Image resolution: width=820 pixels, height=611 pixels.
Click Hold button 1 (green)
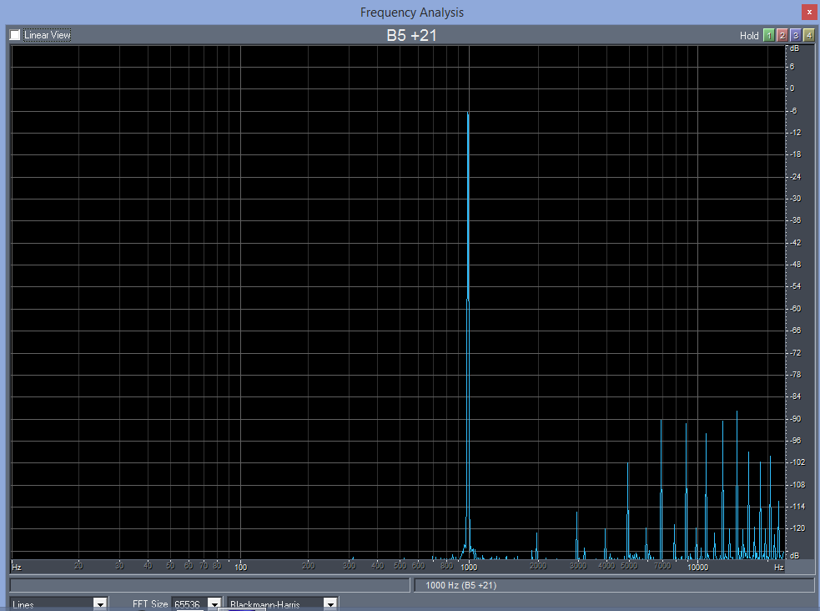coord(769,36)
